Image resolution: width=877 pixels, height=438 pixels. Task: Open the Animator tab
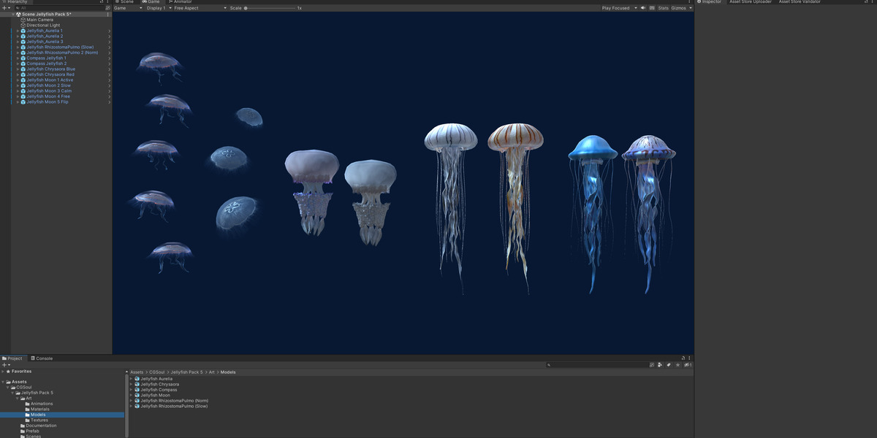click(x=181, y=2)
